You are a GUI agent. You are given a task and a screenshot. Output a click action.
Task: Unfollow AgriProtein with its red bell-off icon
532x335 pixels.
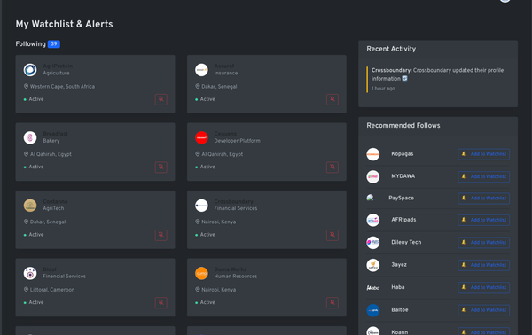click(x=160, y=99)
